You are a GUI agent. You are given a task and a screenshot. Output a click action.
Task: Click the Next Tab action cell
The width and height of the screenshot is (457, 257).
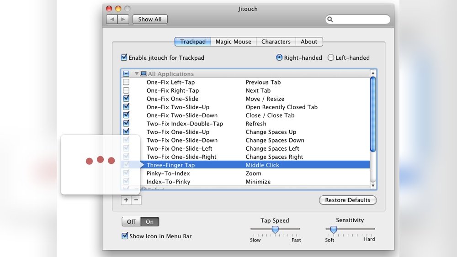point(258,90)
